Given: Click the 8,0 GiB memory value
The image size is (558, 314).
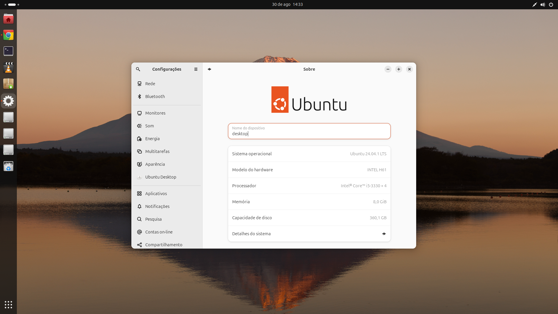Looking at the screenshot, I should coord(380,202).
